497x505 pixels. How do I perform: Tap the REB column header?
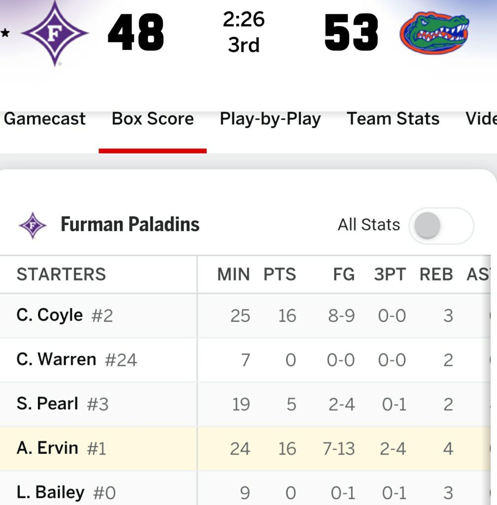click(x=436, y=274)
